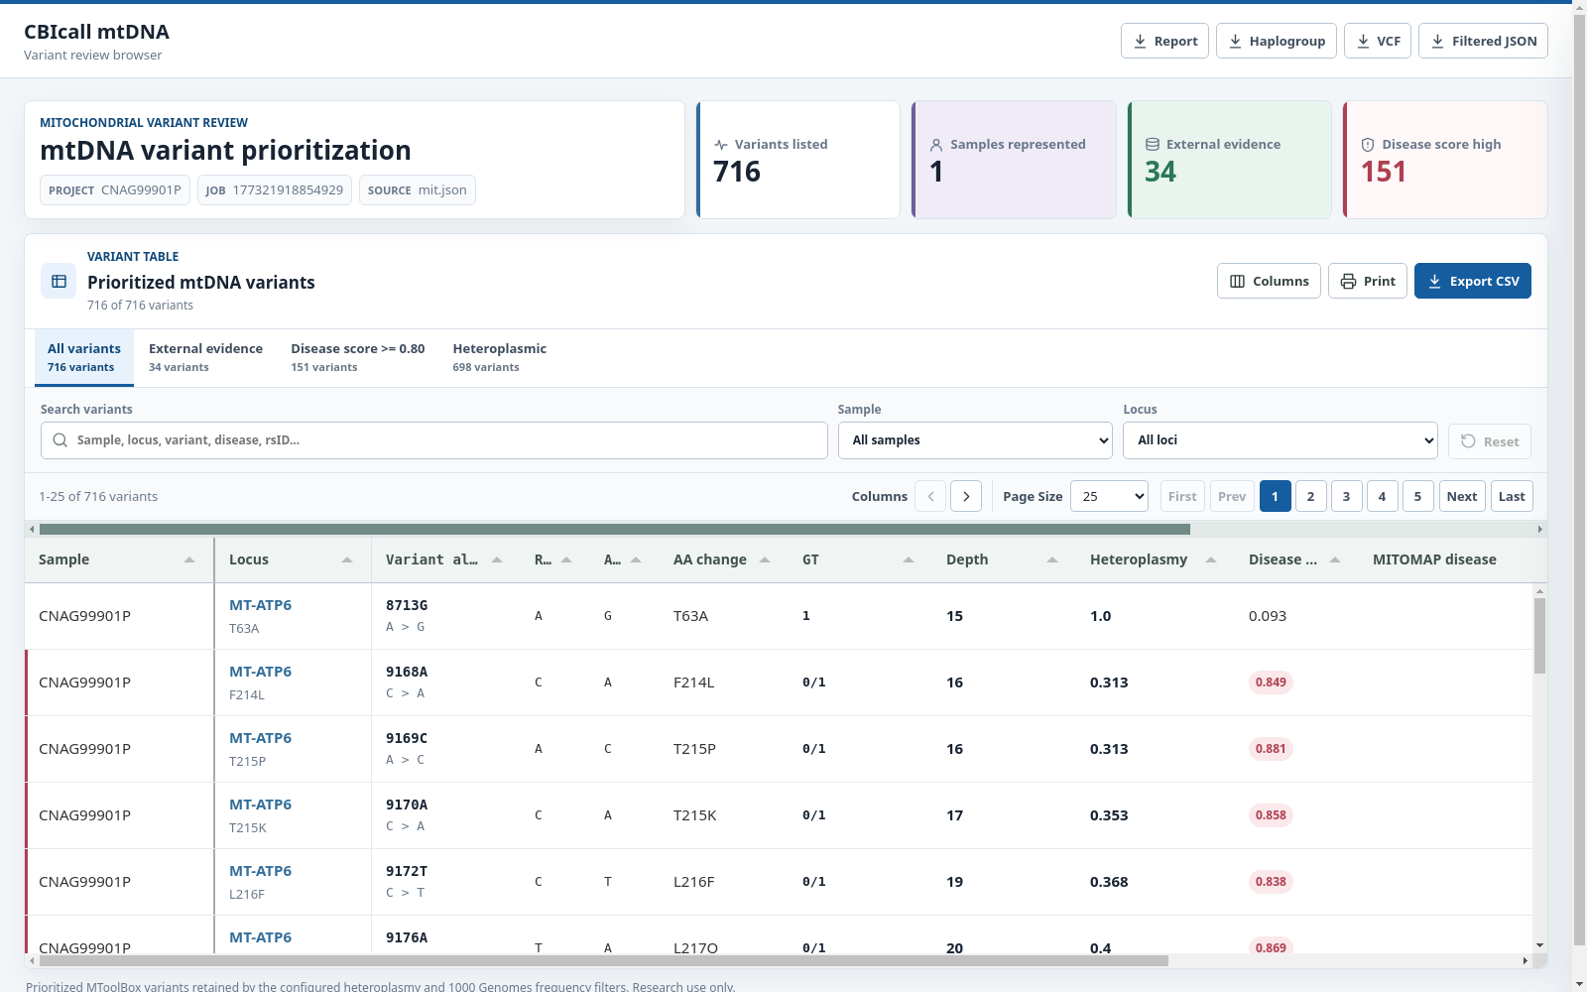Sort the Heteroplasmy column
1587x992 pixels.
tap(1211, 559)
